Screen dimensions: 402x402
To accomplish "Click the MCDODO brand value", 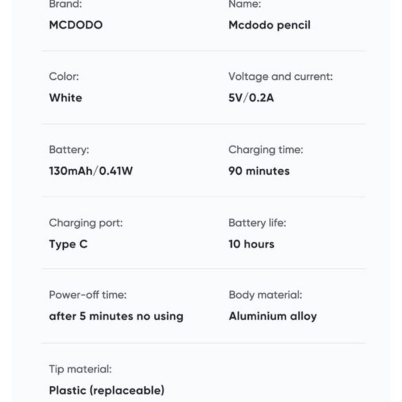I will point(76,25).
